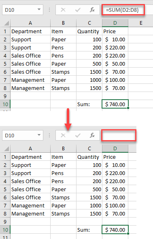Click $ 10.00 price cell in bottom sheet

point(115,165)
